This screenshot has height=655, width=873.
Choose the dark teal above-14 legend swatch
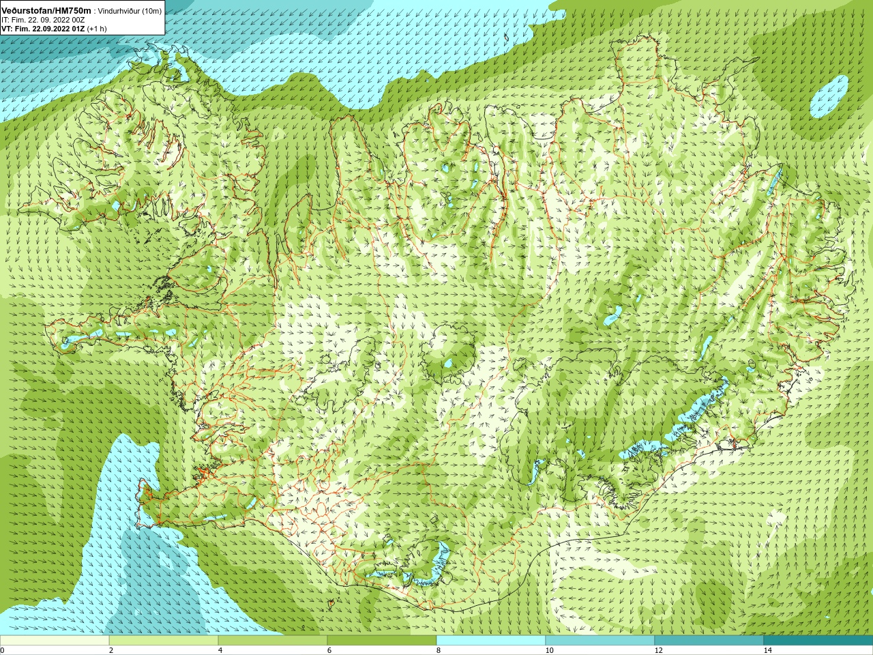pyautogui.click(x=818, y=641)
